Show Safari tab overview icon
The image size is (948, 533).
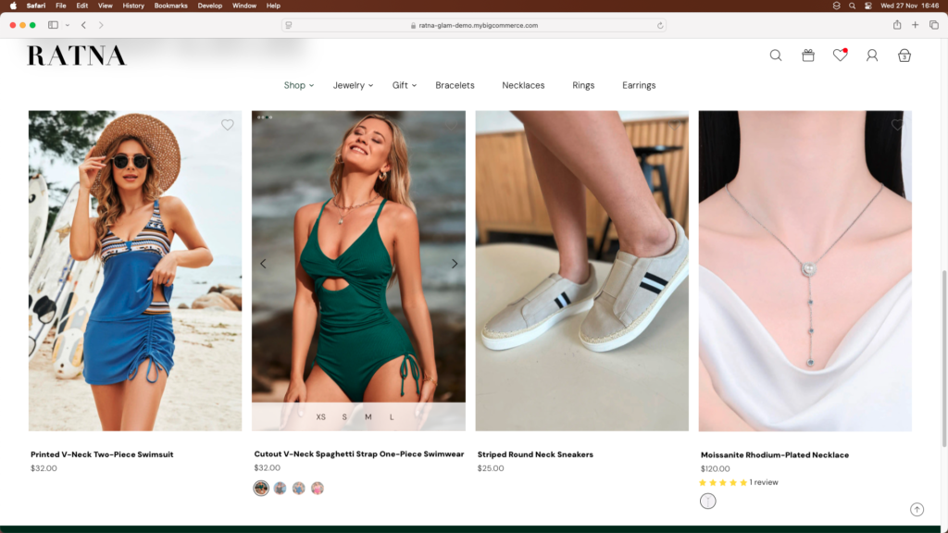pos(934,25)
